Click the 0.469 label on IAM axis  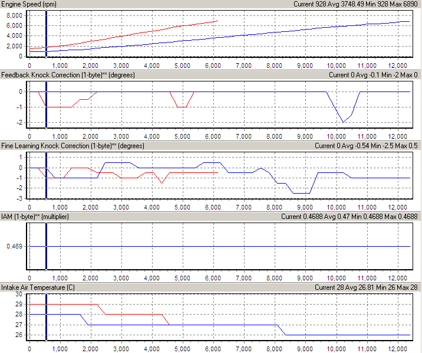[x=15, y=246]
